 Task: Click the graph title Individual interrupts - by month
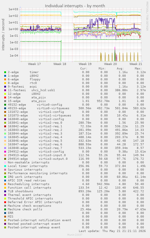75,6
